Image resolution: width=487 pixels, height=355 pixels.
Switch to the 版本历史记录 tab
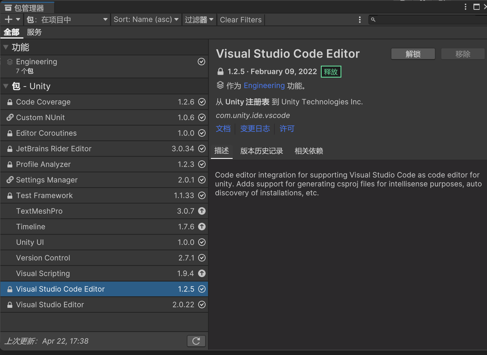[x=261, y=151]
